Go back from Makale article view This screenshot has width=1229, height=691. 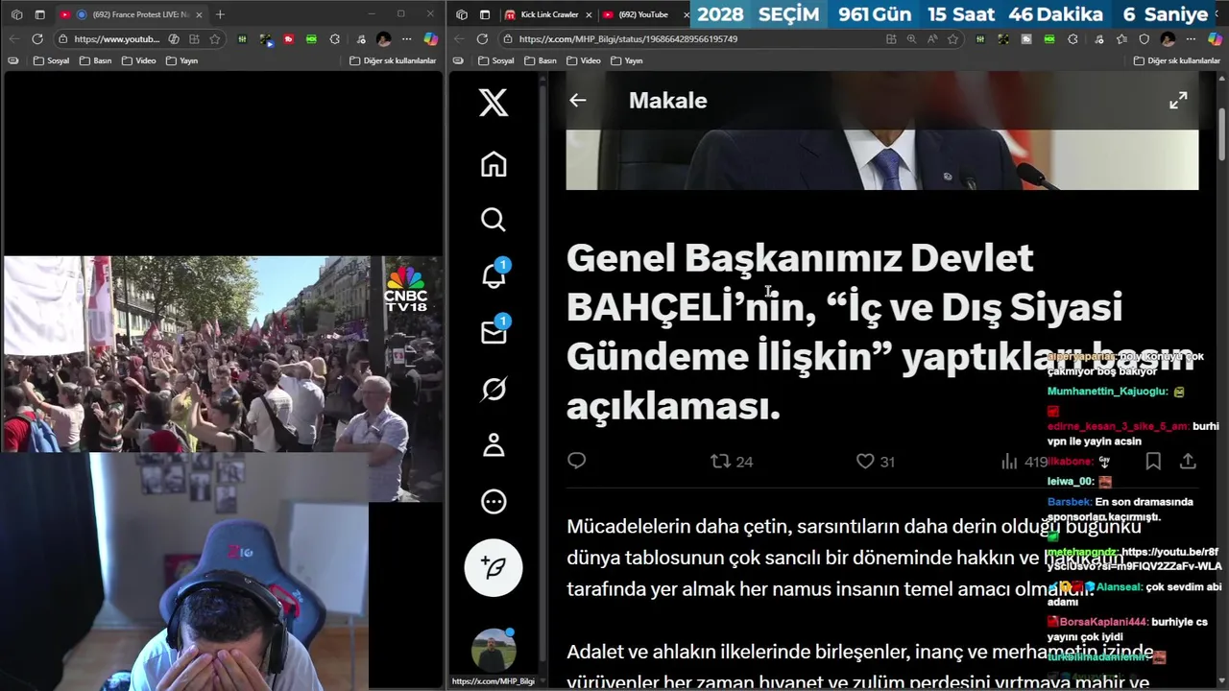(577, 100)
